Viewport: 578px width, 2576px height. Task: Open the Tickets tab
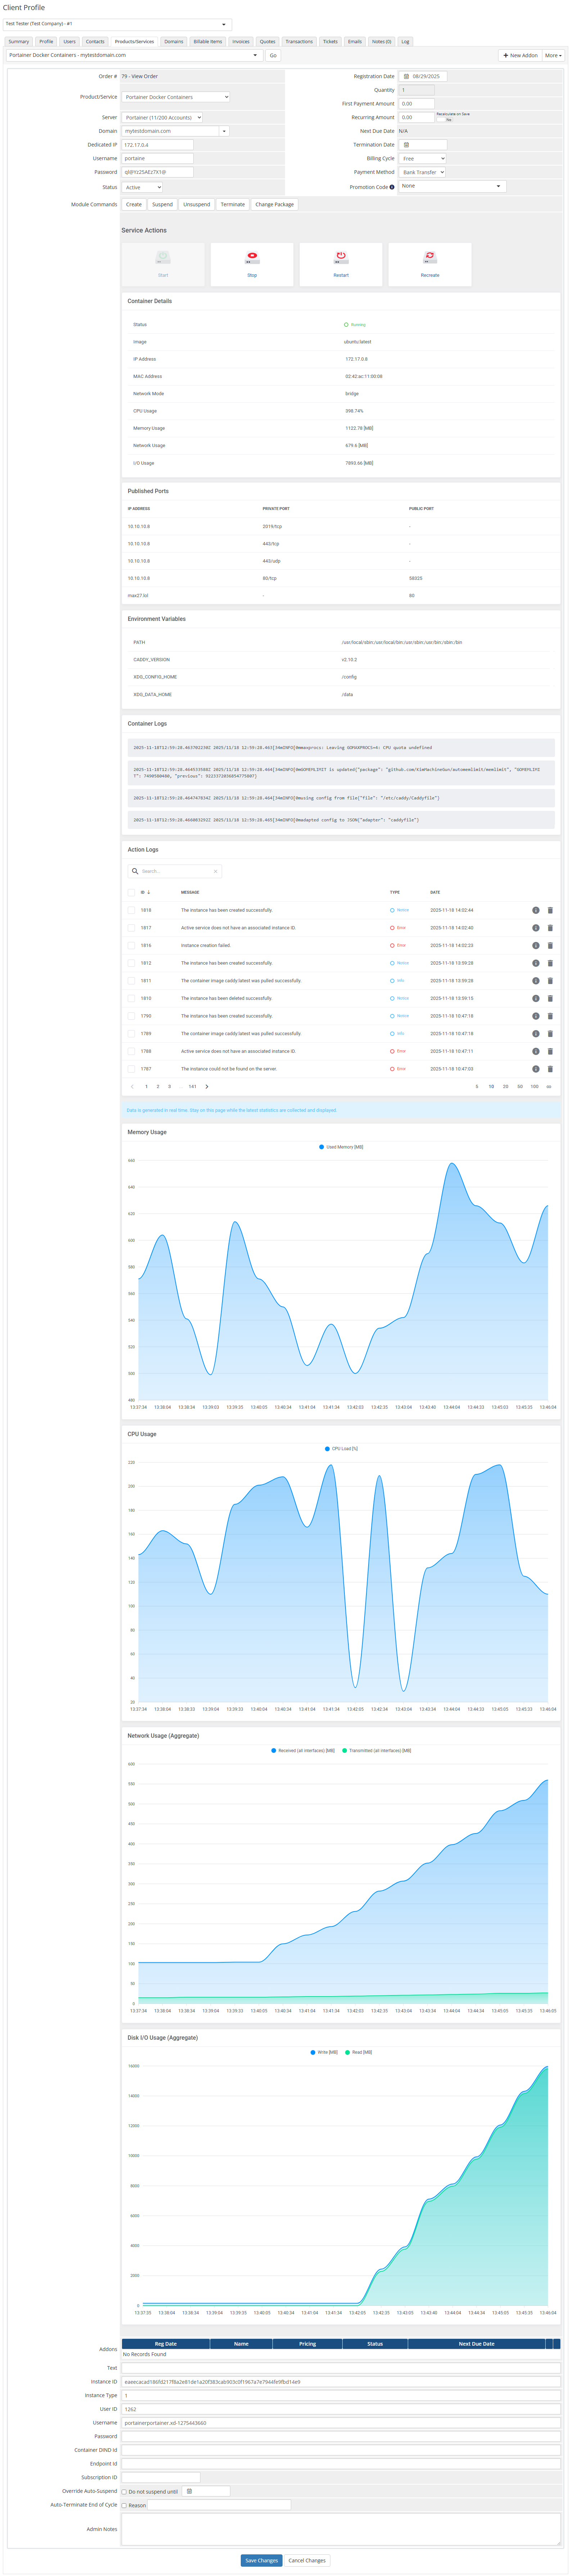coord(331,41)
